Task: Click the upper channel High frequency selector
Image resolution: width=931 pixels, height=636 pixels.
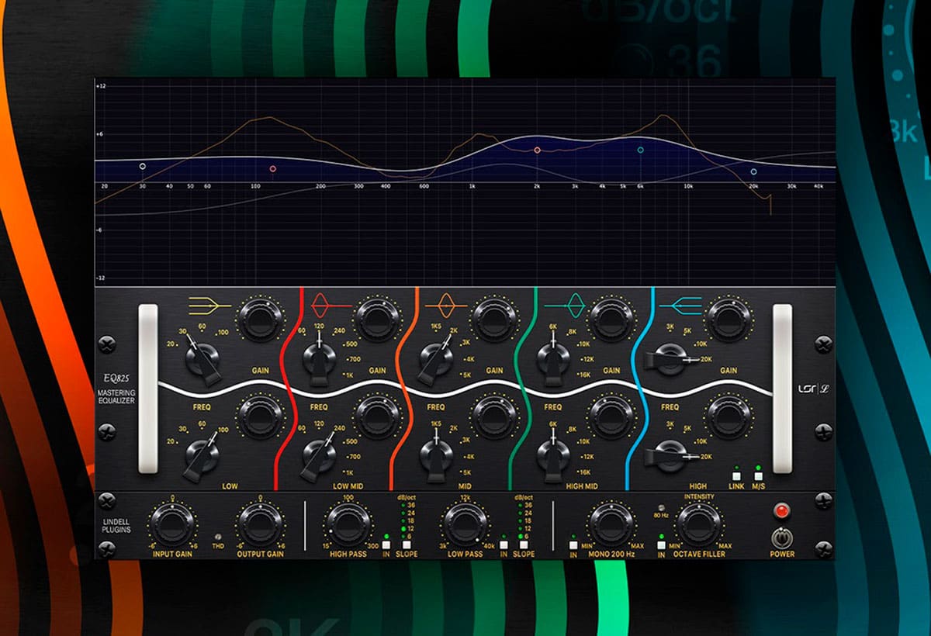Action: pyautogui.click(x=670, y=359)
